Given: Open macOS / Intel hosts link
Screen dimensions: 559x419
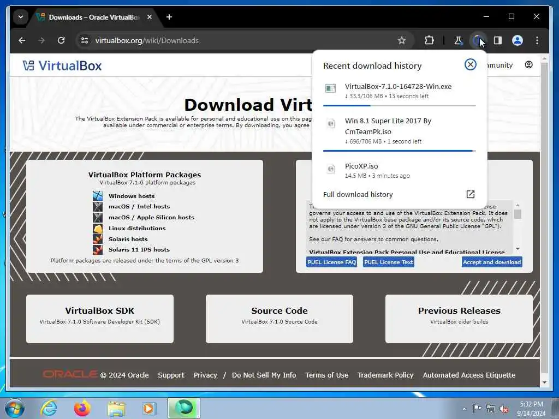Looking at the screenshot, I should tap(139, 207).
